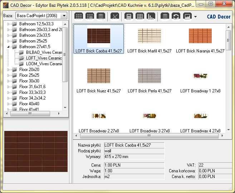This screenshot has width=235, height=193.
Task: Click the Rodzaj płytki field showing wall
Action: click(x=134, y=151)
